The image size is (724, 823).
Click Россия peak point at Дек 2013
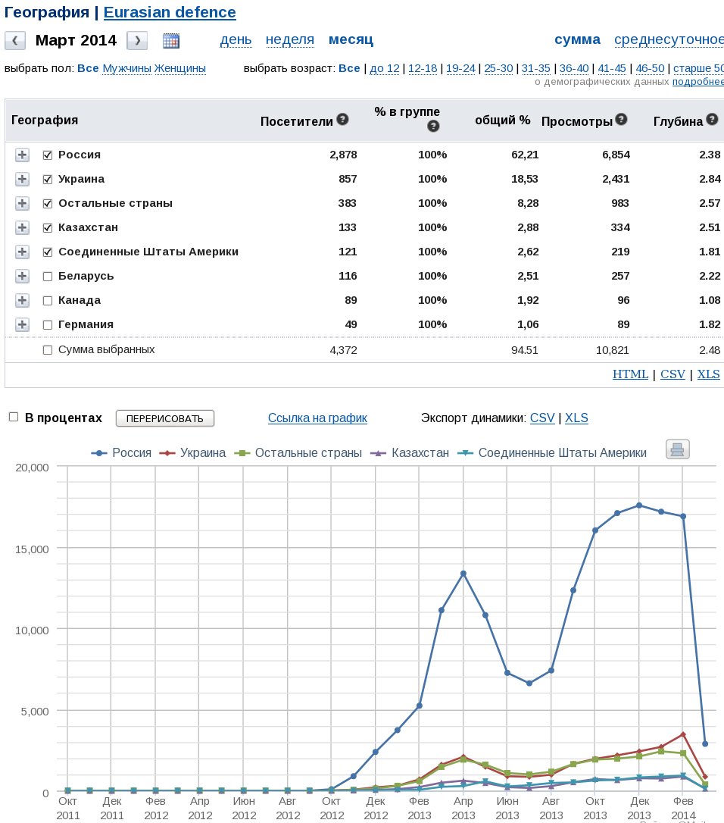tap(639, 505)
